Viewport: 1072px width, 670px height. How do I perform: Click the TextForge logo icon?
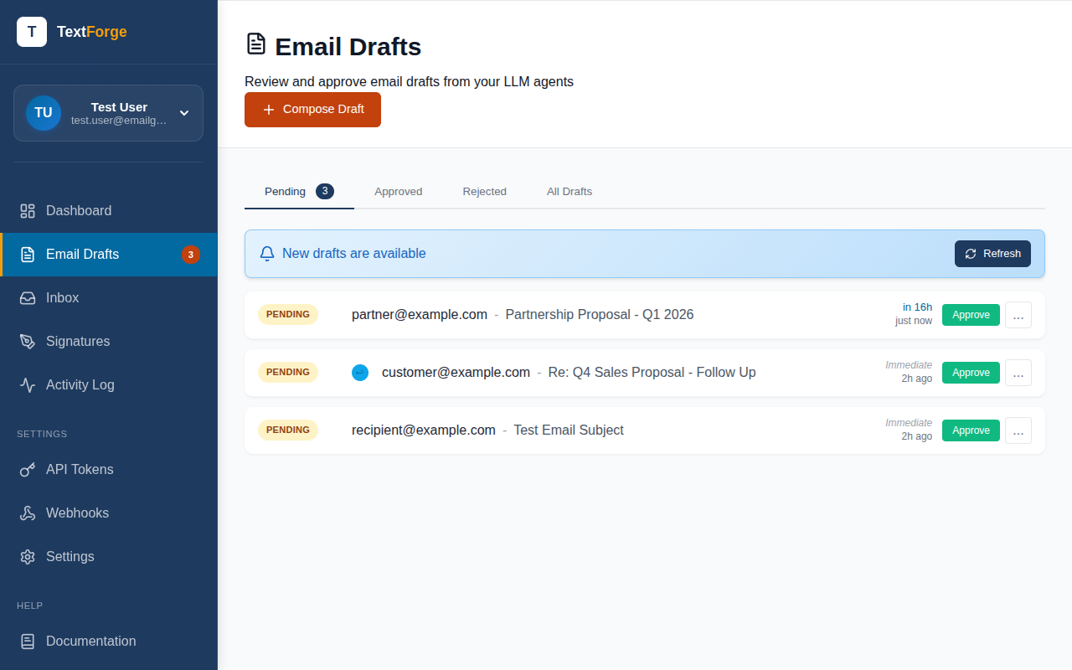tap(32, 32)
